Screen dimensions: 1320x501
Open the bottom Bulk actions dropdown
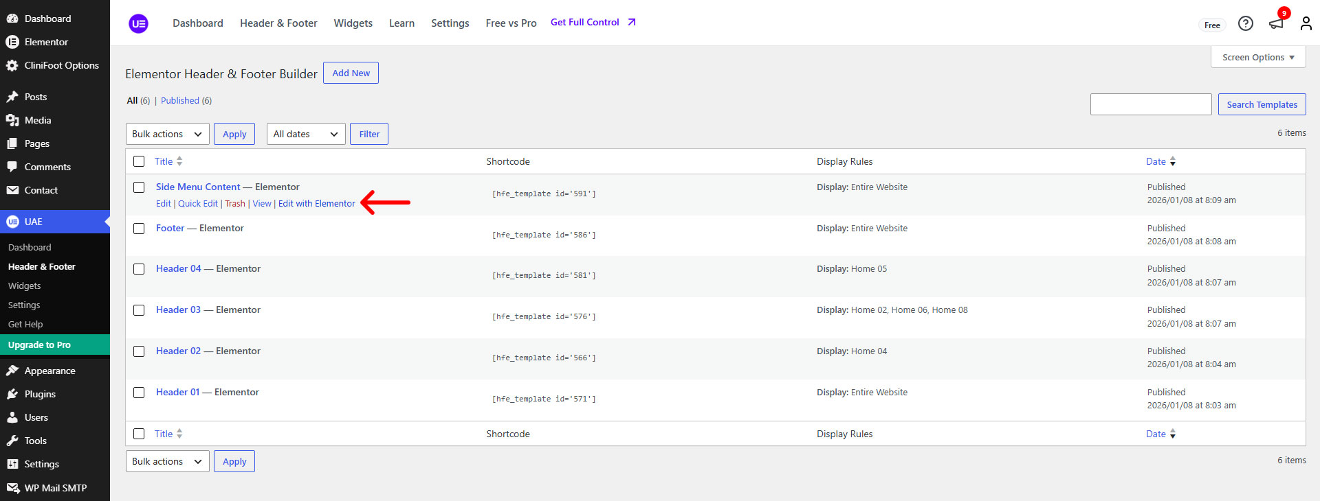(168, 461)
